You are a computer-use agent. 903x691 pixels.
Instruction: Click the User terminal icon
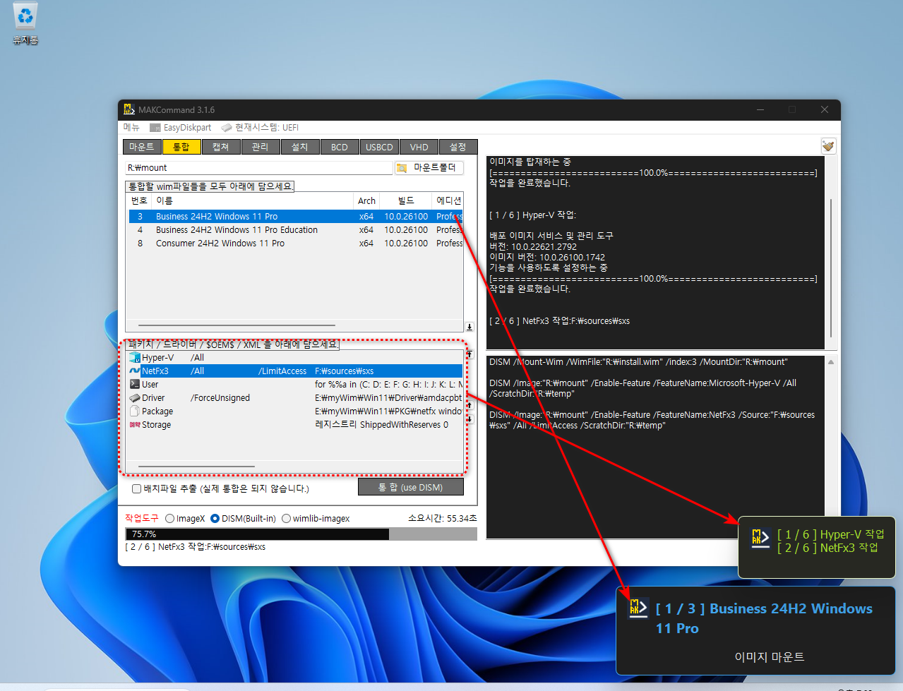pyautogui.click(x=134, y=385)
